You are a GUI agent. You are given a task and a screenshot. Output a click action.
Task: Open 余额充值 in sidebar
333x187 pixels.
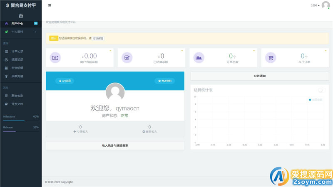point(17,76)
